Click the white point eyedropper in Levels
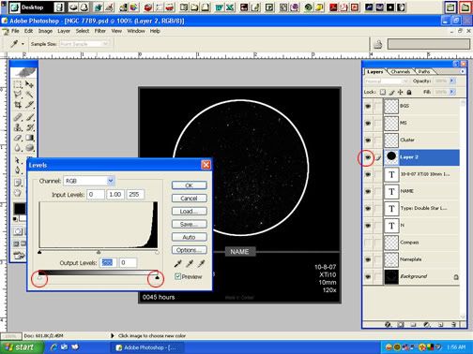The image size is (473, 354). pos(201,264)
